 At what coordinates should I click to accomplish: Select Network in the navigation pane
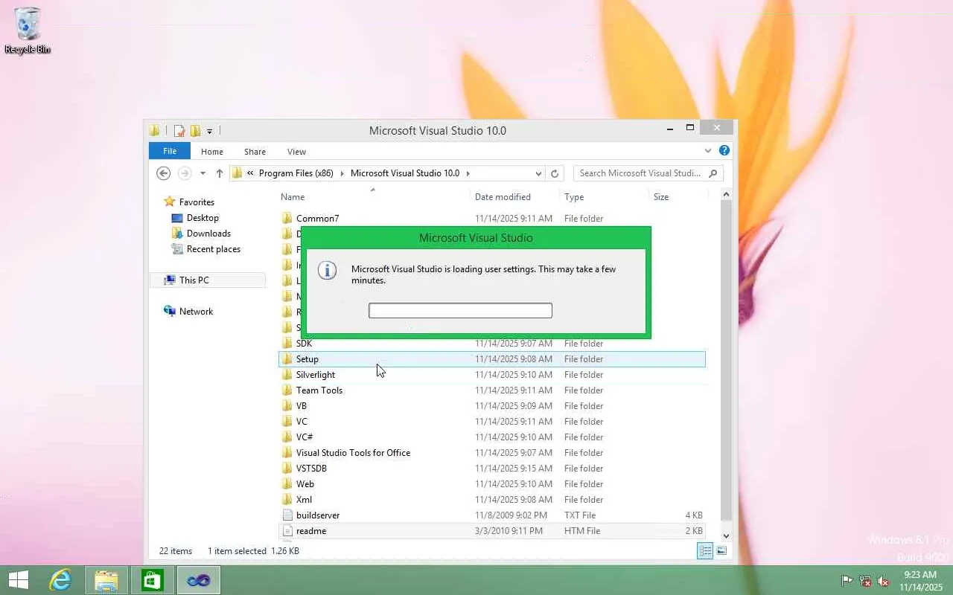pyautogui.click(x=196, y=312)
